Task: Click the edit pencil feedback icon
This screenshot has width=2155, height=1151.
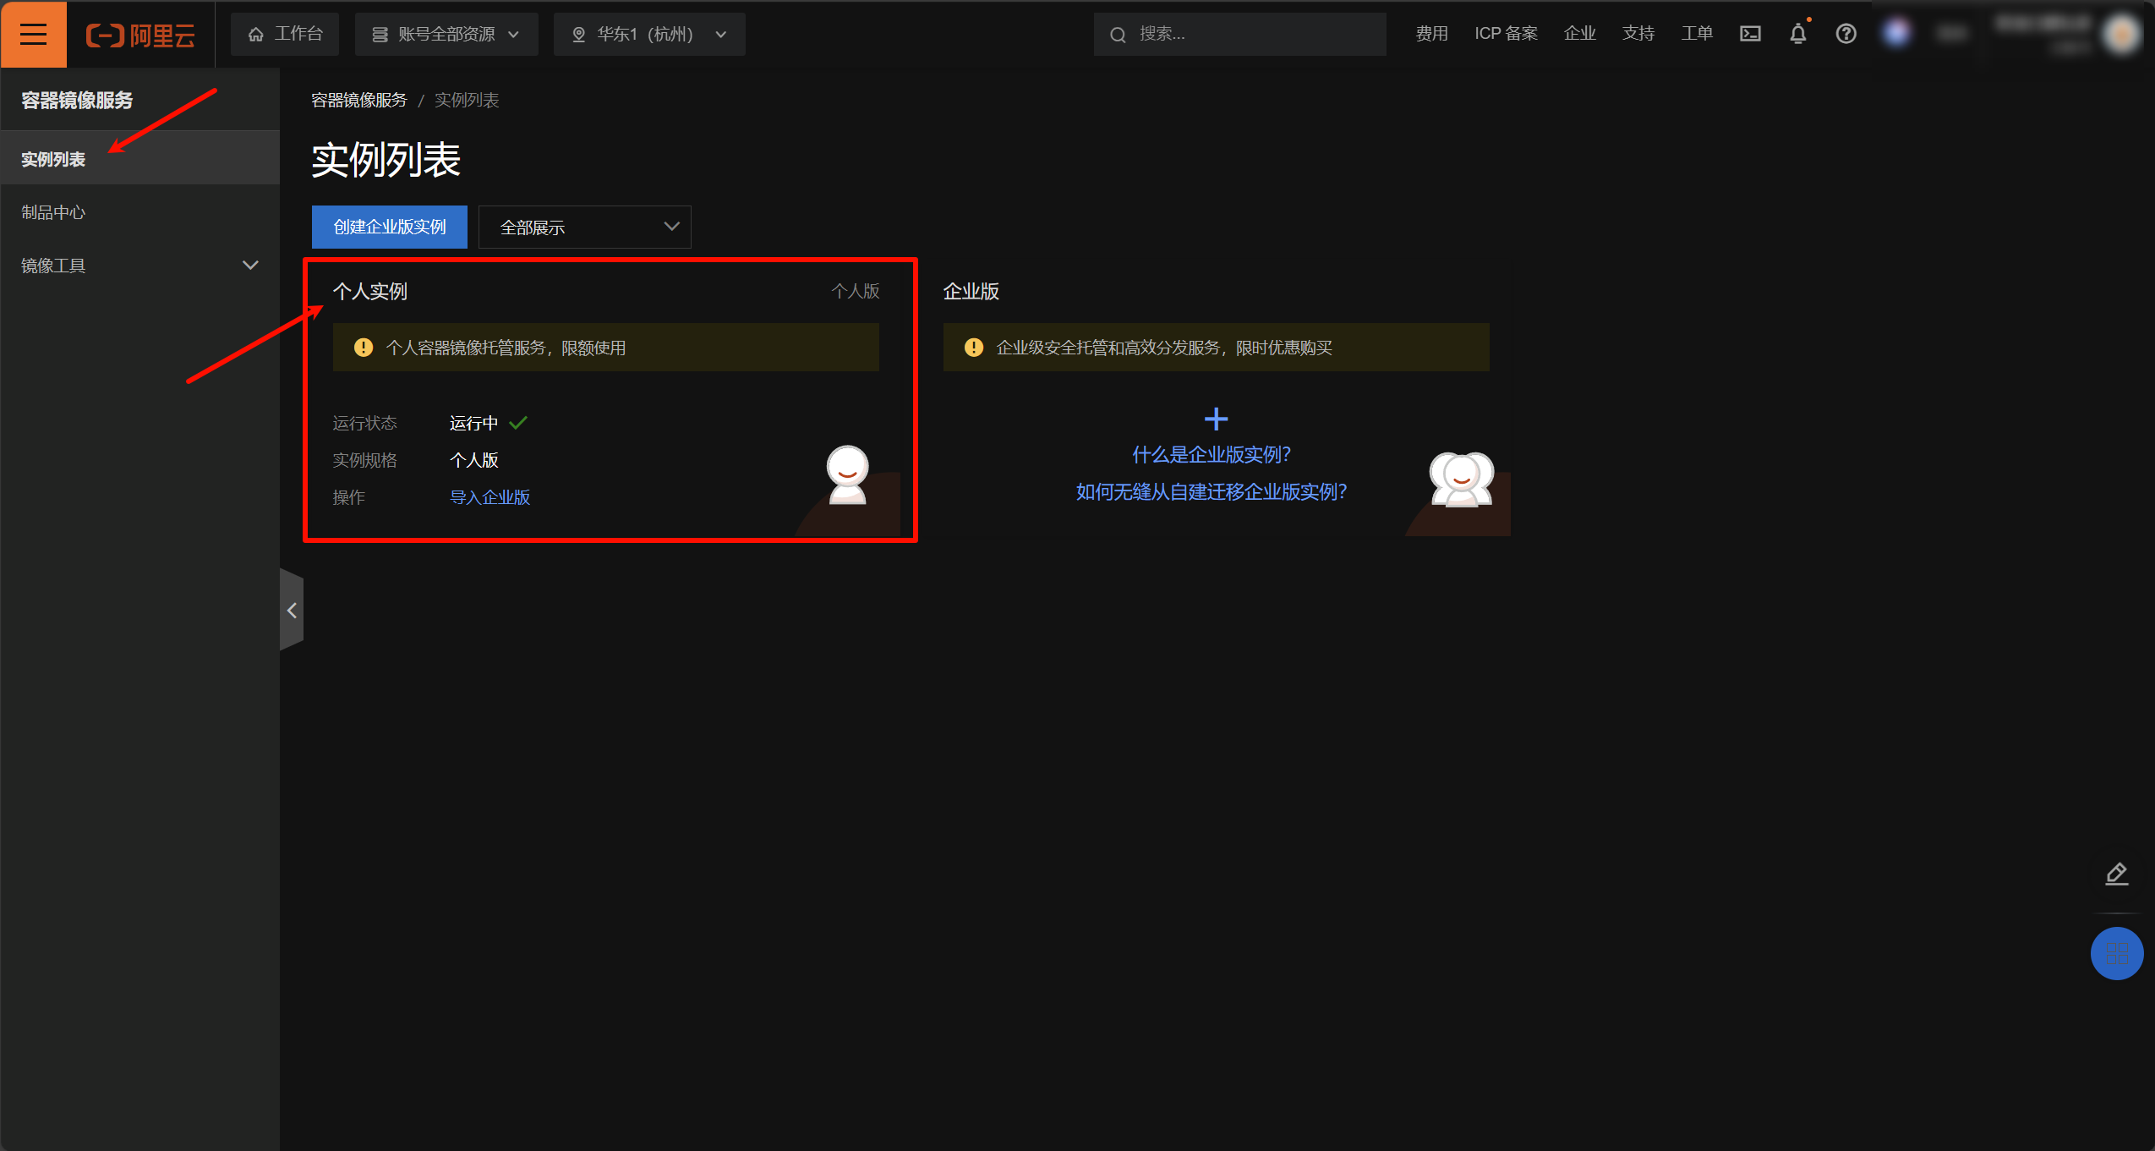Action: pos(2116,874)
